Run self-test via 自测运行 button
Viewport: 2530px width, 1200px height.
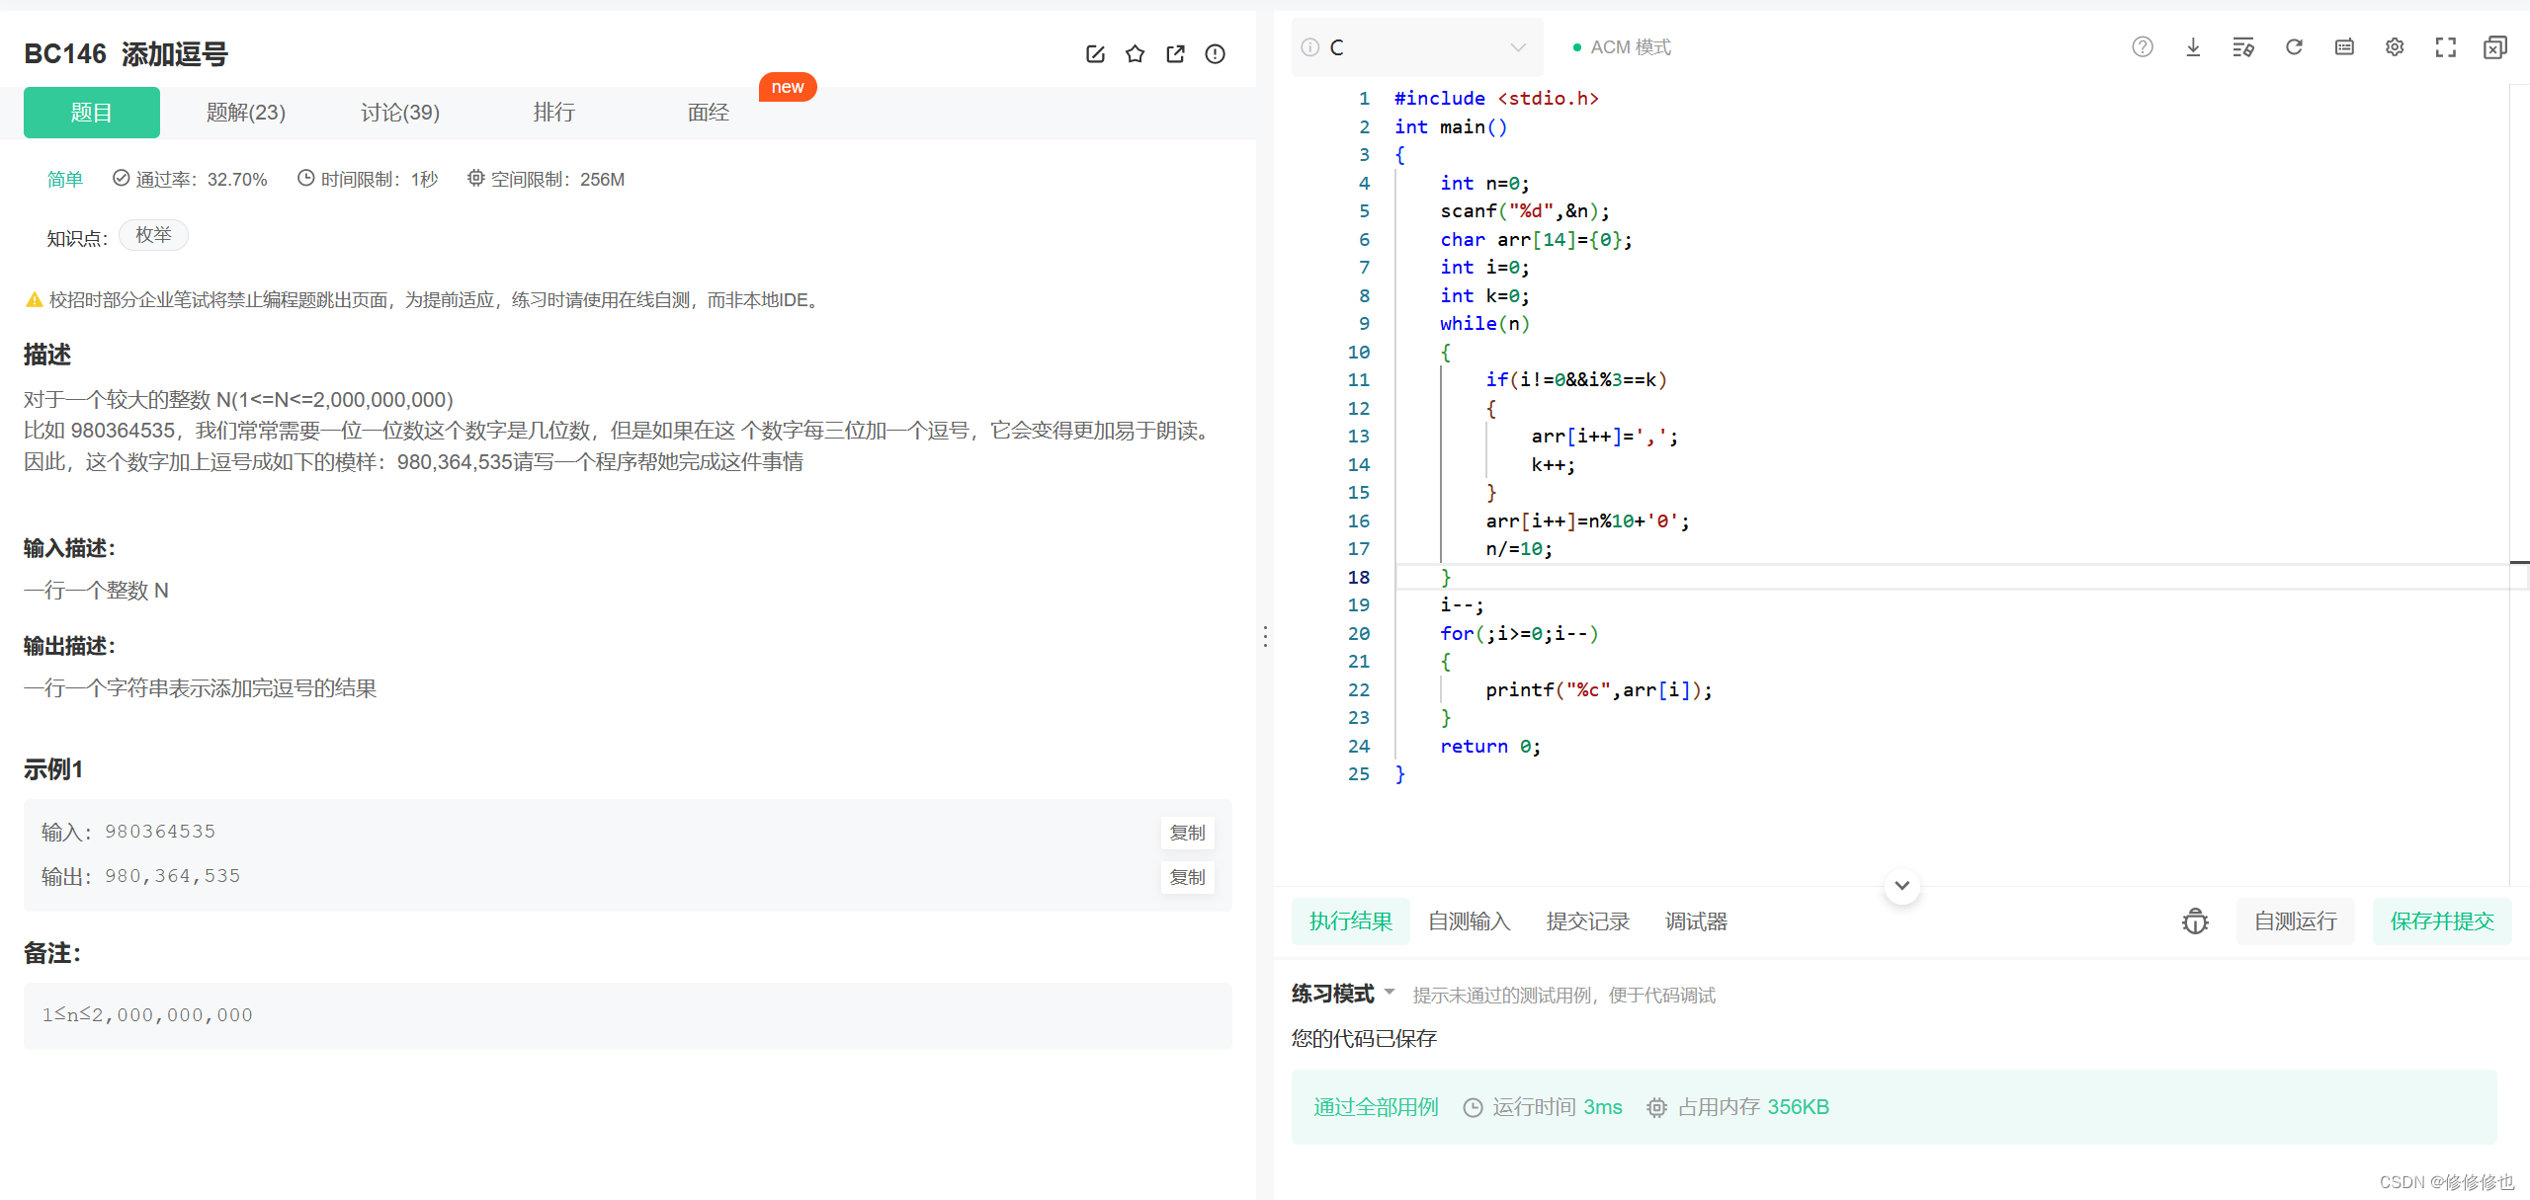(2295, 920)
